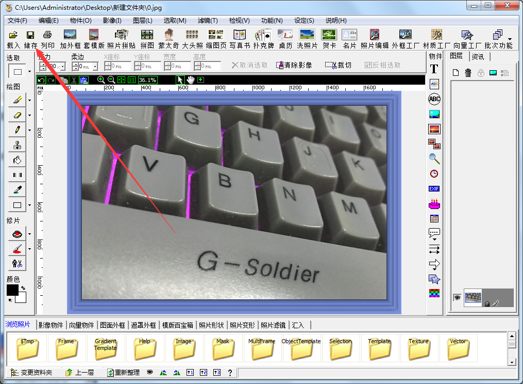The height and width of the screenshot is (384, 523).
Task: Open the 大头照 ID photo tool
Action: point(192,39)
